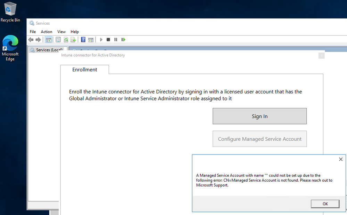Open Help via the blue question icon
This screenshot has width=347, height=215.
tap(83, 40)
